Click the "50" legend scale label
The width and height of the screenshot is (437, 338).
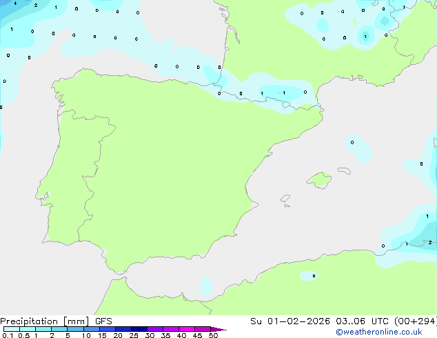click(x=214, y=335)
